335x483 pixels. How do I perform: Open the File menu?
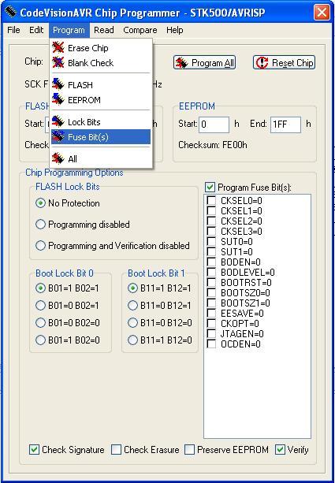click(x=13, y=30)
